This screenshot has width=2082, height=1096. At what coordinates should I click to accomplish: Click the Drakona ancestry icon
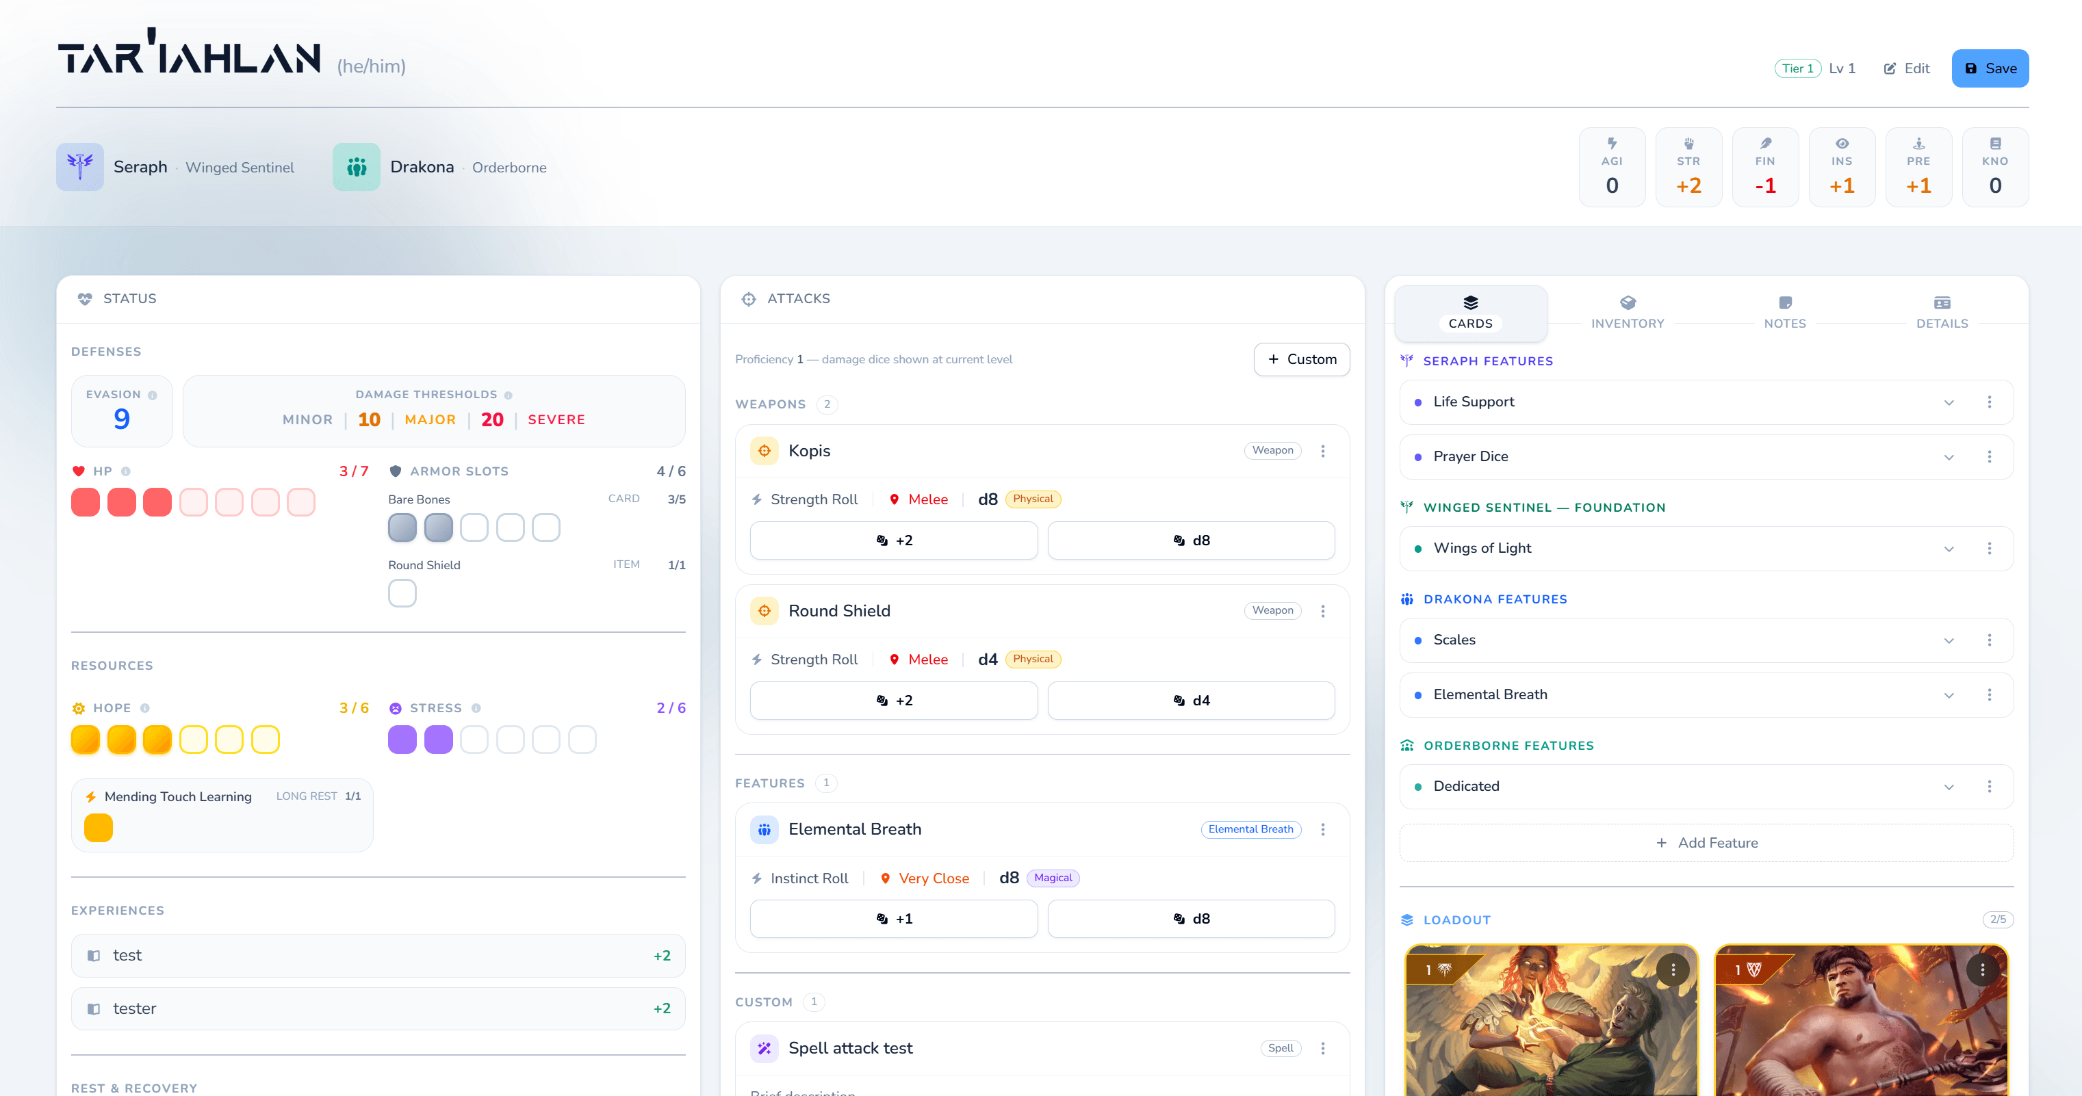pyautogui.click(x=357, y=167)
